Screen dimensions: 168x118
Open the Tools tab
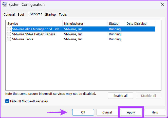point(63,14)
